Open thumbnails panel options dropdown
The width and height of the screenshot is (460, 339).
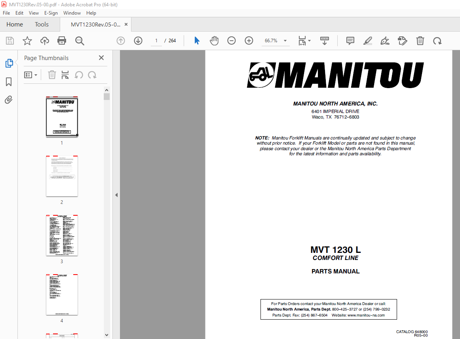point(30,75)
